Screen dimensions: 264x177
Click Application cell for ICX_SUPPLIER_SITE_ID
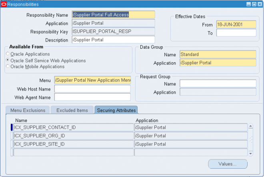tap(191, 144)
